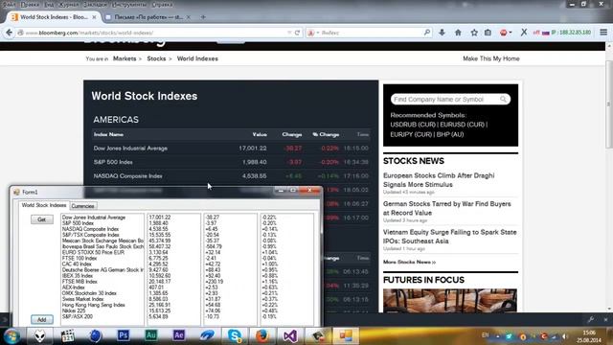
Task: Click the Twitter bird tray icon
Action: pyautogui.click(x=509, y=336)
